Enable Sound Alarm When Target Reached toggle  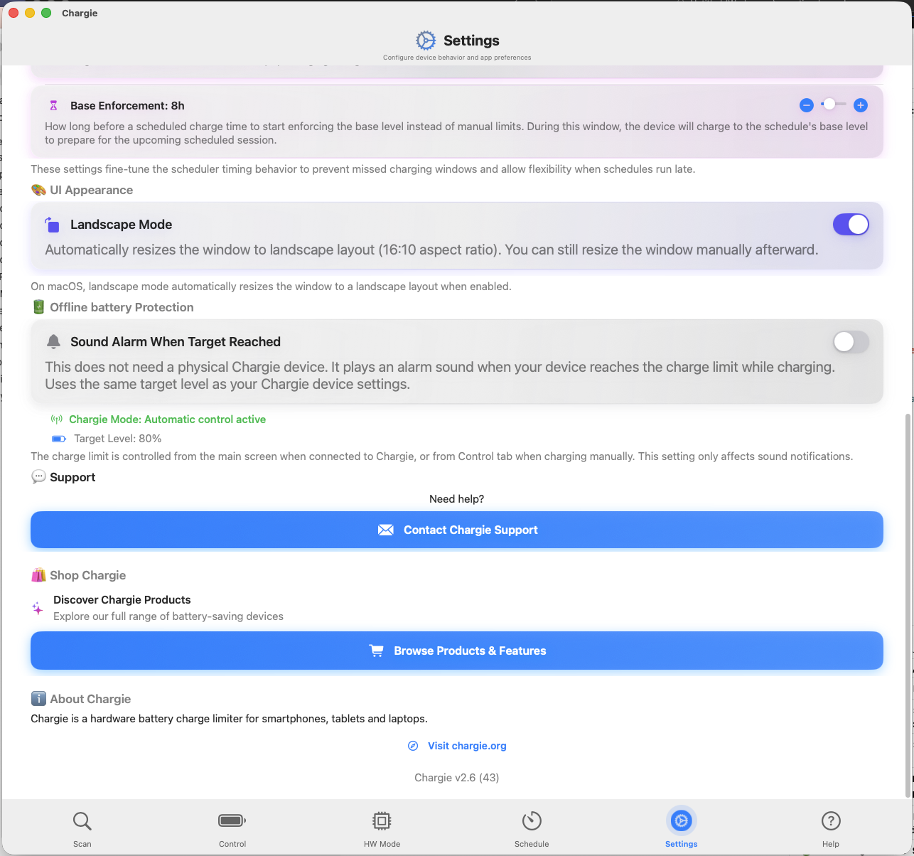click(x=850, y=342)
